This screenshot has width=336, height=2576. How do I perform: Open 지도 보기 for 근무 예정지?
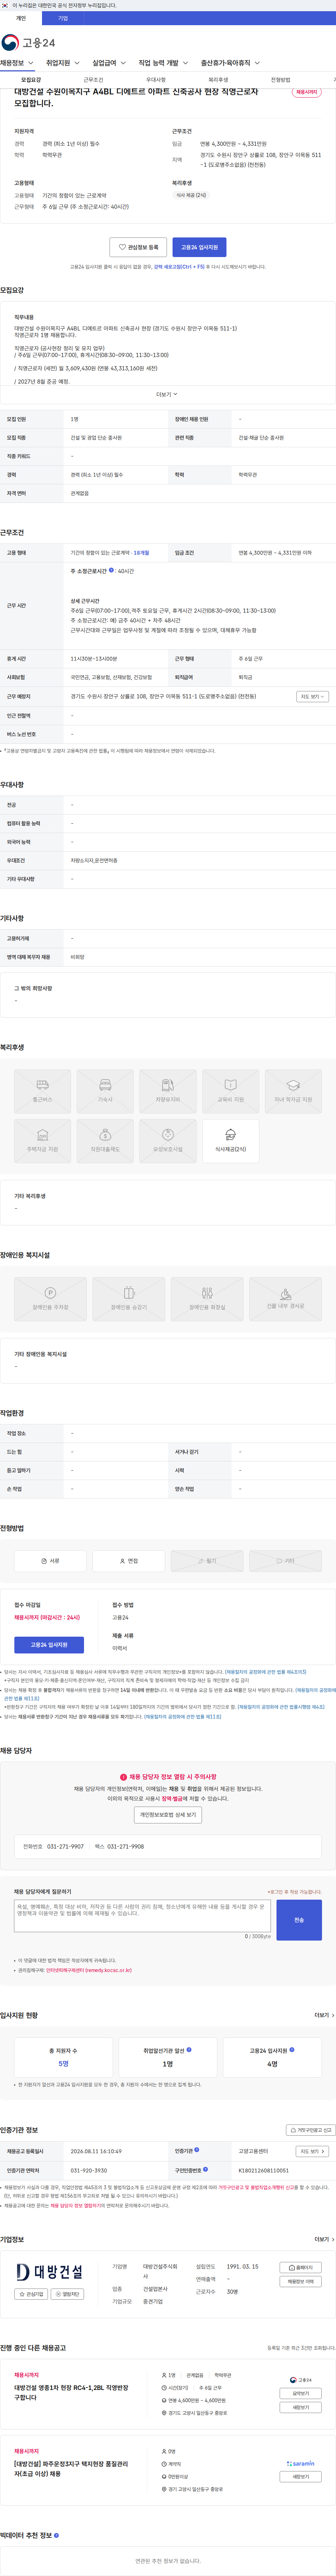312,696
